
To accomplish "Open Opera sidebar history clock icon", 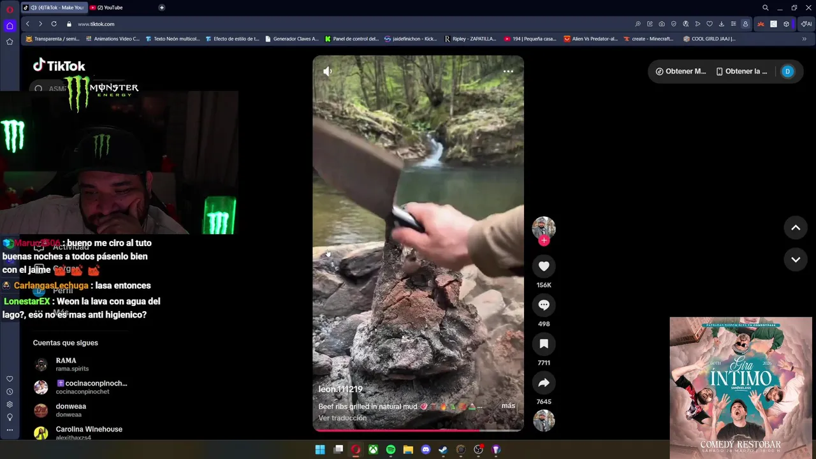I will tap(10, 391).
